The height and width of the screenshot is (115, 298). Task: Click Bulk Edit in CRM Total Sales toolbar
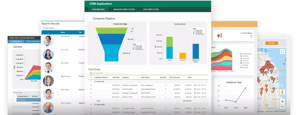(120, 73)
